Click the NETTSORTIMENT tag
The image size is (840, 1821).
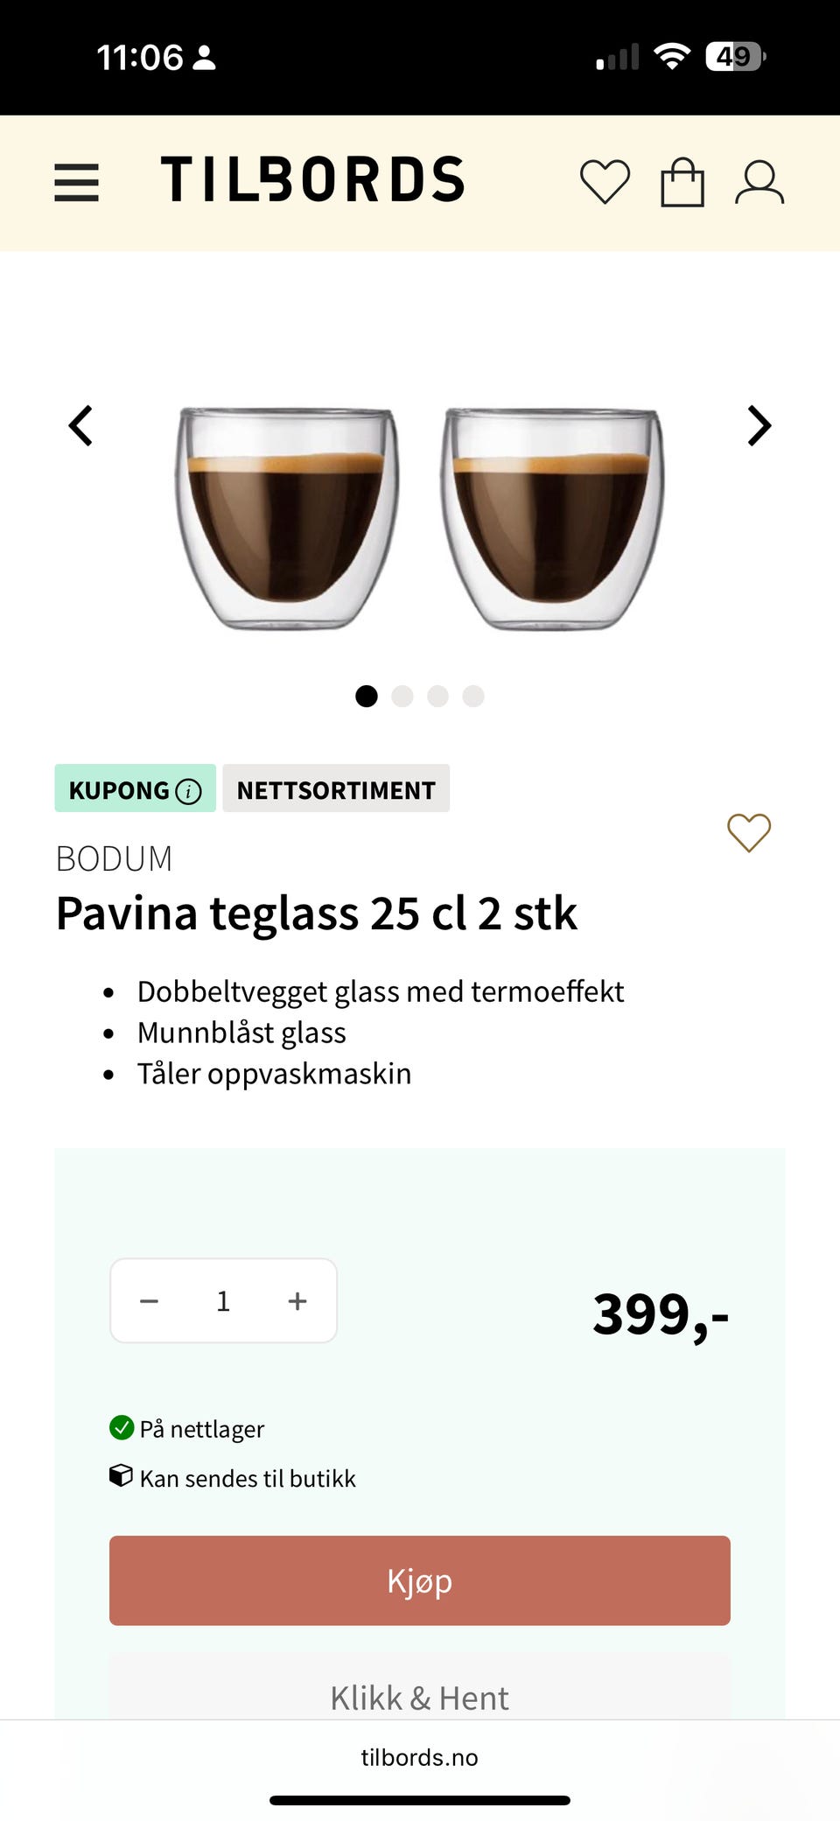click(x=336, y=788)
